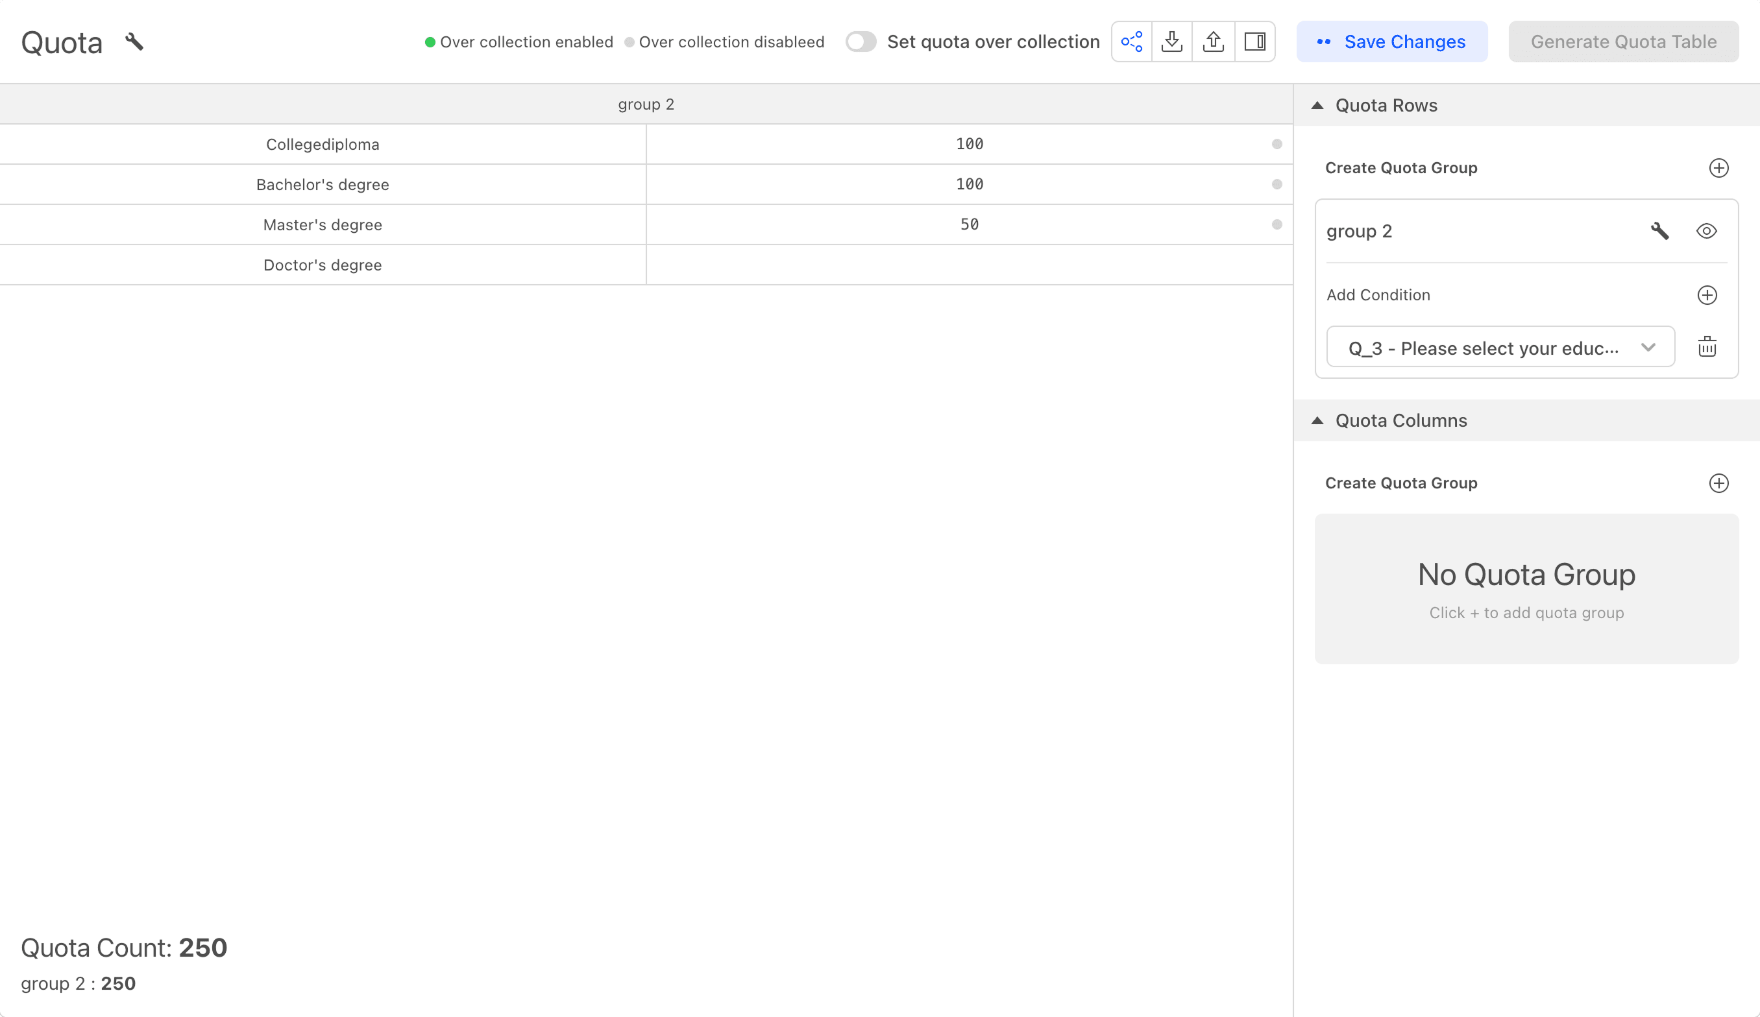Toggle visibility eye for group 2
Screen dimensions: 1760x1017
1706,231
